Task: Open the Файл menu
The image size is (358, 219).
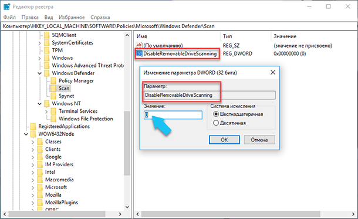Action: (x=9, y=18)
